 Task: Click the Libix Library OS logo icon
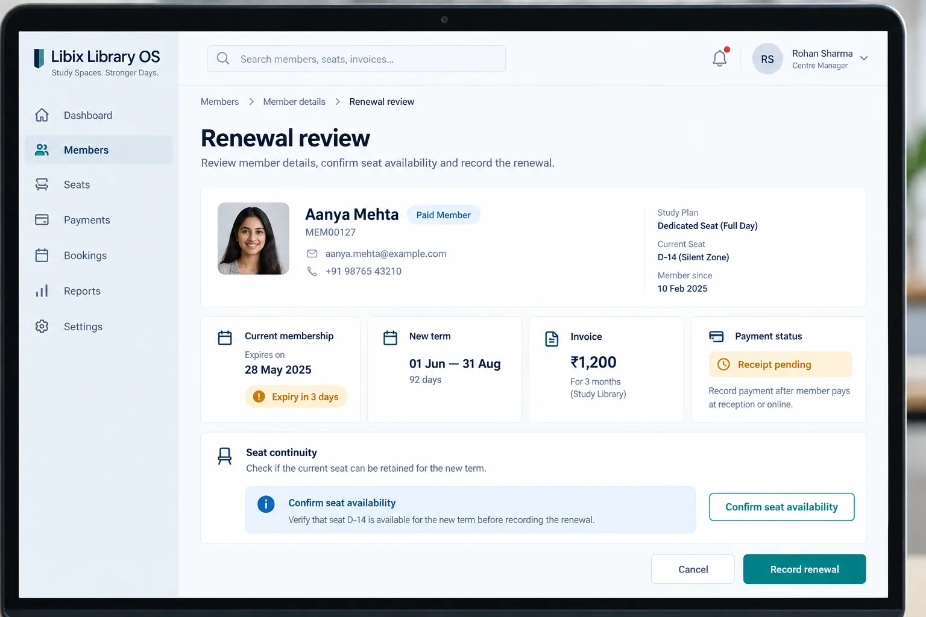[x=39, y=58]
